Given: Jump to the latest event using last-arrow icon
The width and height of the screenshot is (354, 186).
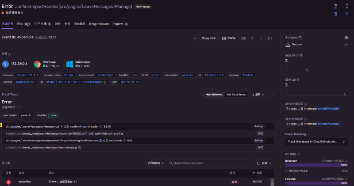Looking at the screenshot, I should 270,38.
